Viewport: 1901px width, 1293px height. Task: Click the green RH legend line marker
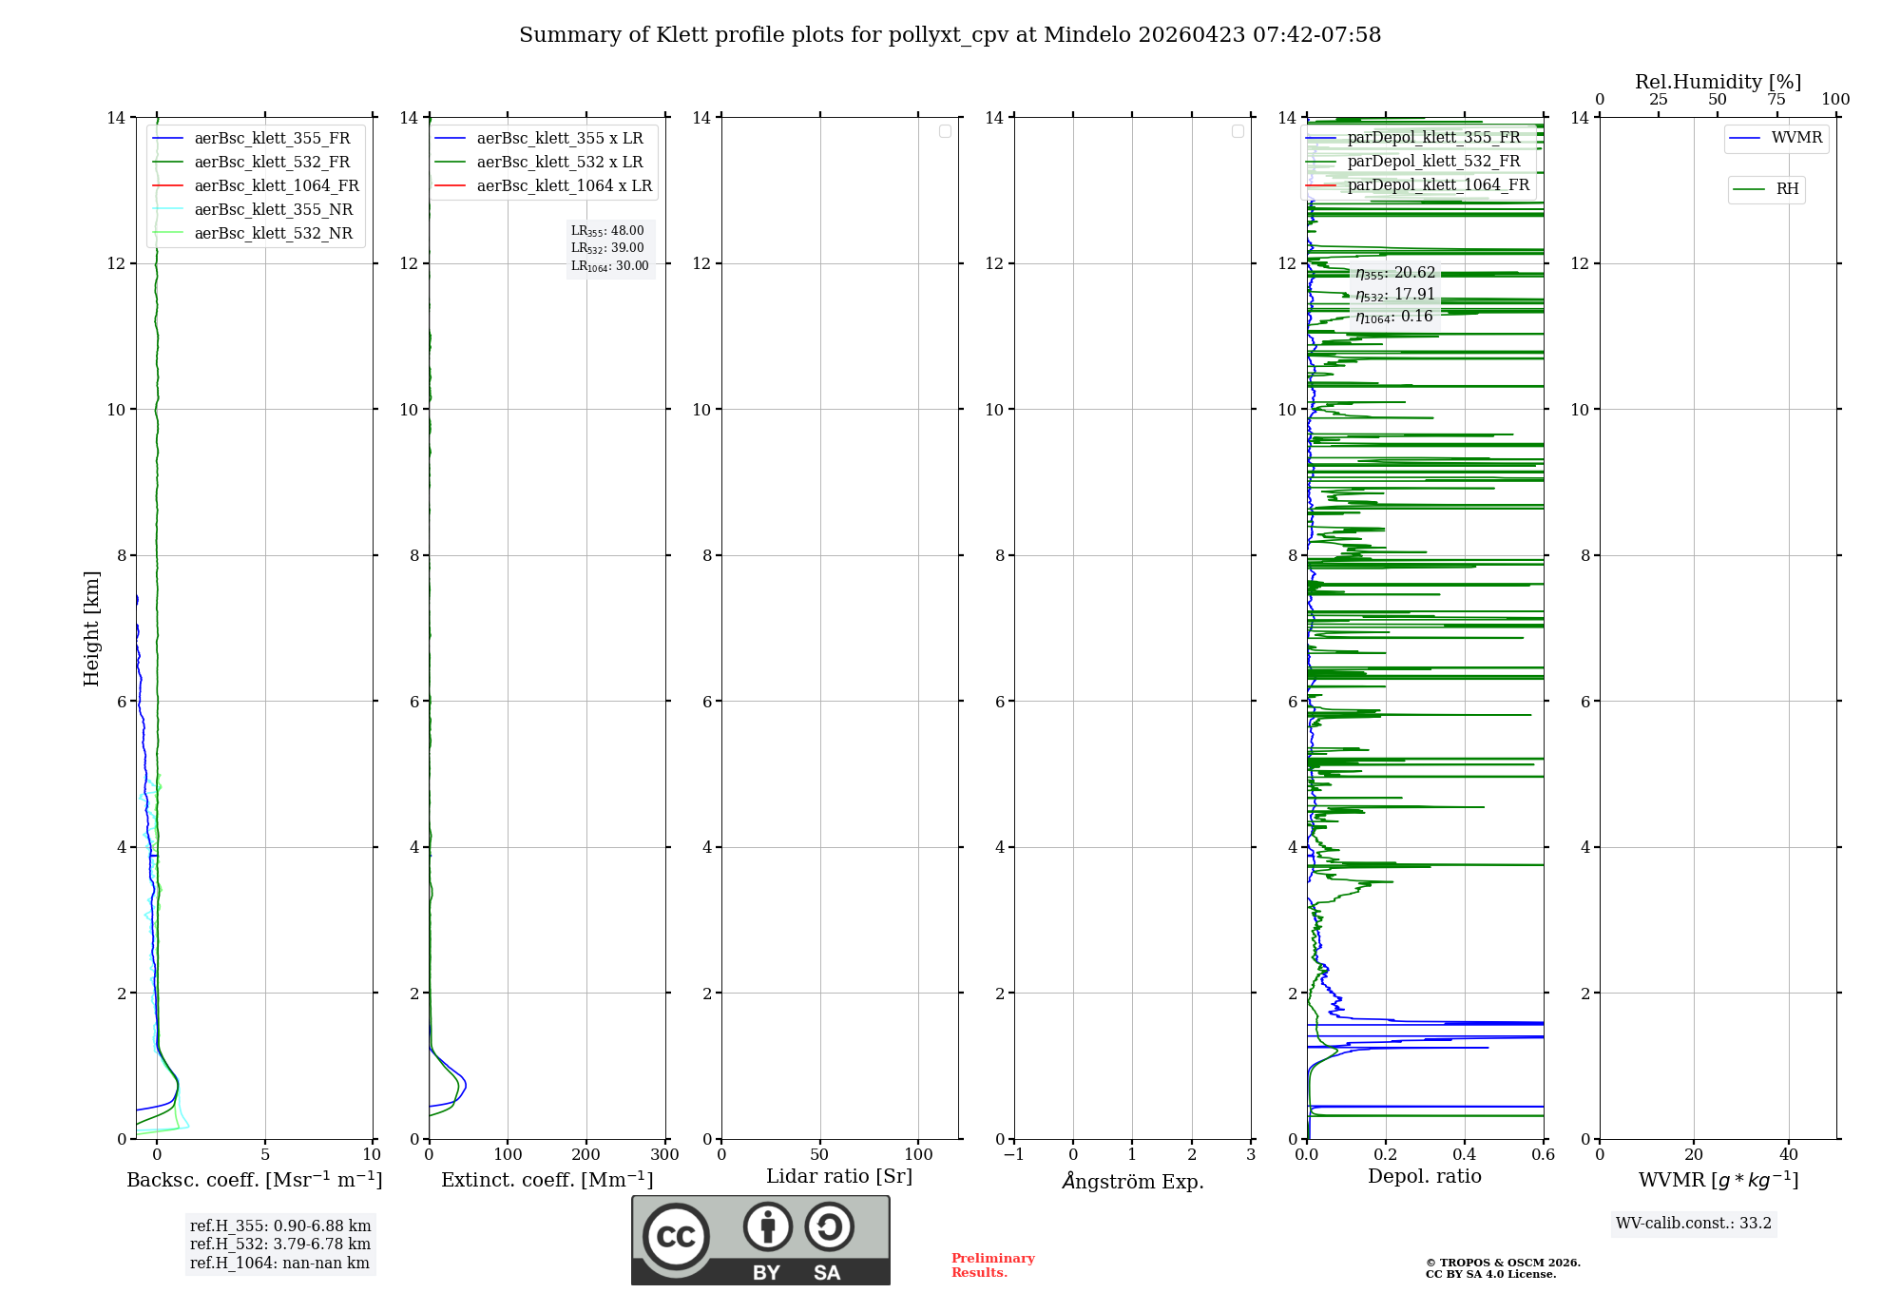[x=1749, y=189]
